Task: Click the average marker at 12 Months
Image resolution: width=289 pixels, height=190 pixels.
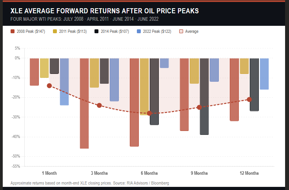Action: tap(249, 99)
